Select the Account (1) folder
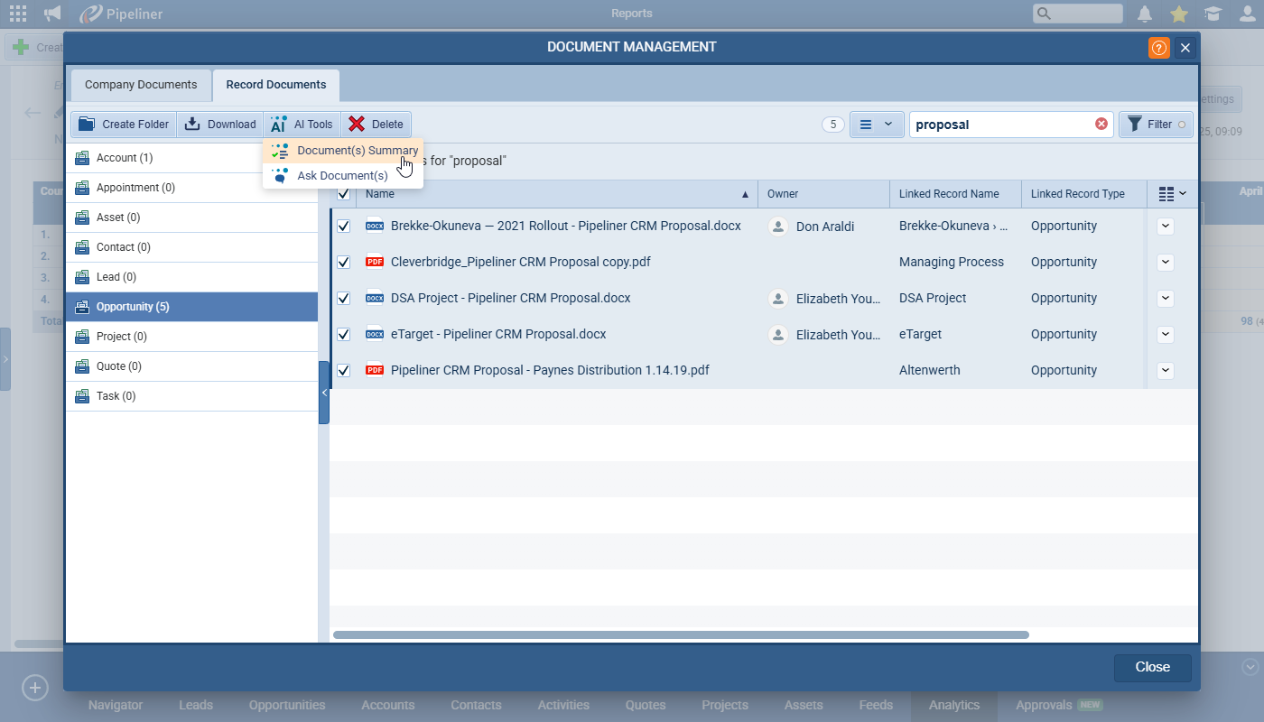 click(125, 158)
